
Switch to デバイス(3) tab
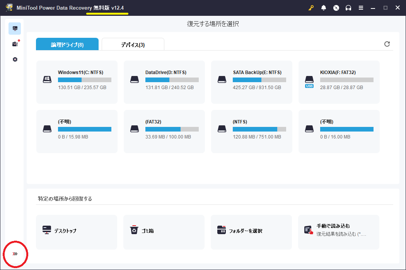133,44
